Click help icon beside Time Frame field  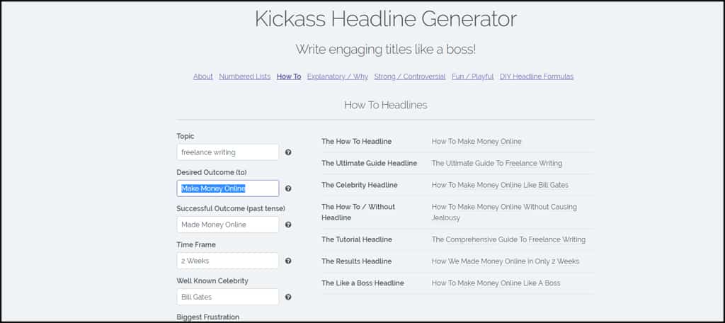(288, 261)
